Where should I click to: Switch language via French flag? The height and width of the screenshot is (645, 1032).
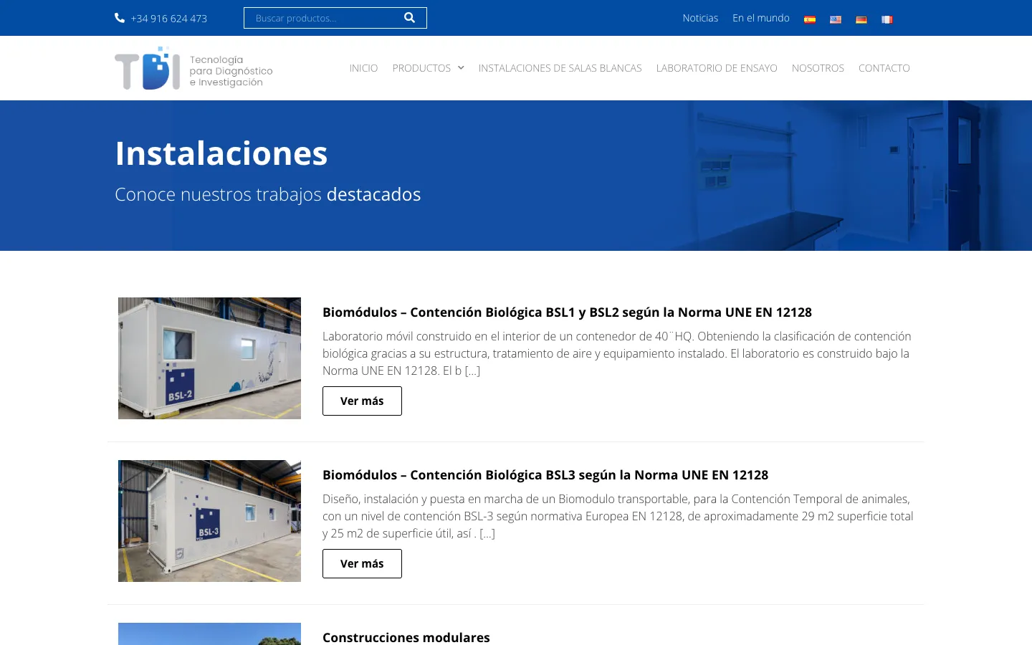click(x=887, y=19)
